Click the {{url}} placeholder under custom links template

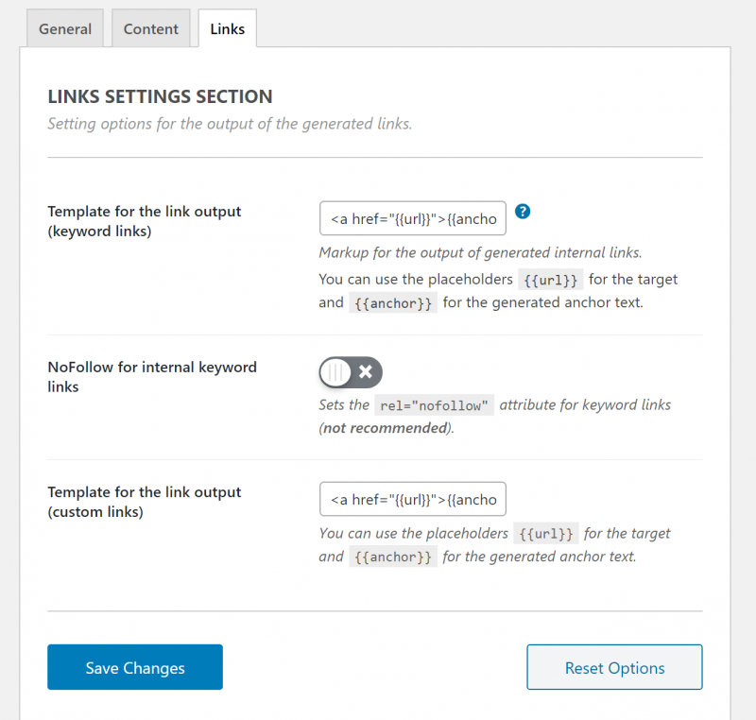pos(546,534)
